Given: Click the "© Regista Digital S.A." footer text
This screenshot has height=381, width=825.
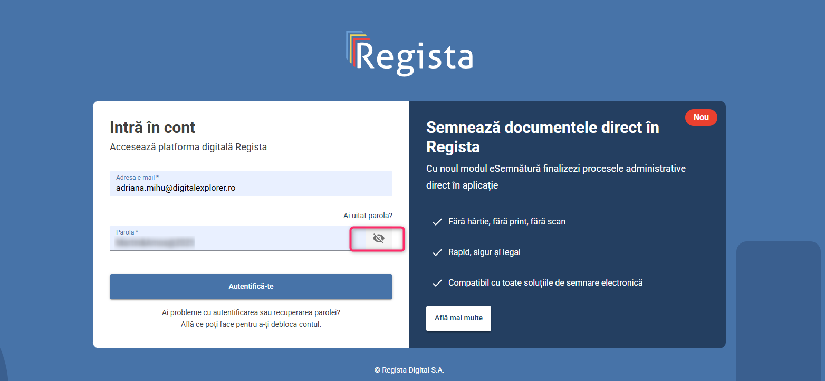Looking at the screenshot, I should [409, 370].
